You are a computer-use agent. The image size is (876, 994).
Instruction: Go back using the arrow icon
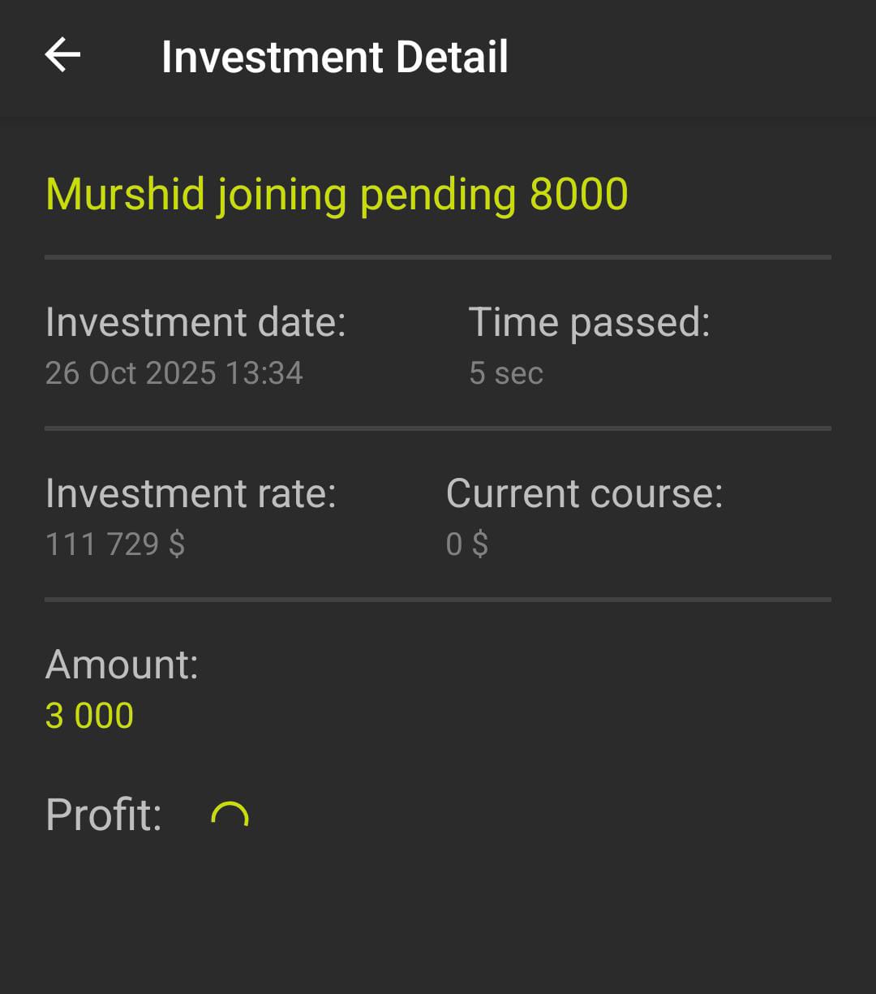[x=62, y=56]
